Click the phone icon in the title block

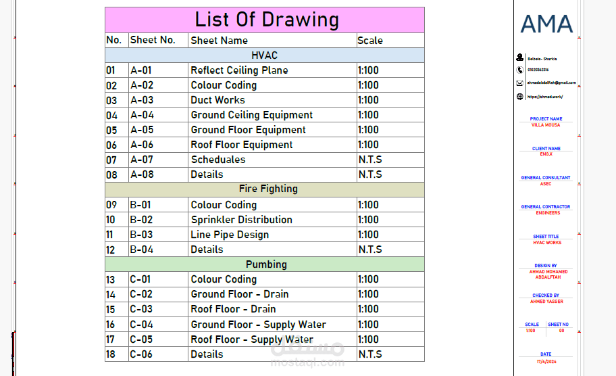(520, 70)
